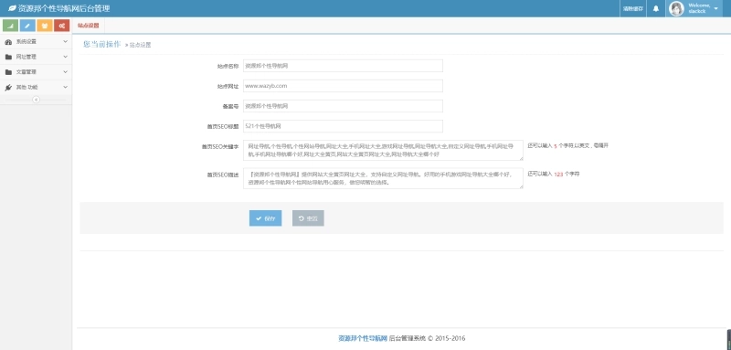
Task: Click the user avatar picture
Action: (676, 8)
